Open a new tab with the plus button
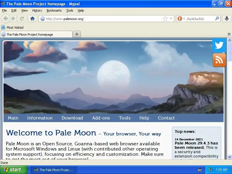Image resolution: width=232 pixels, height=174 pixels. coord(77,34)
